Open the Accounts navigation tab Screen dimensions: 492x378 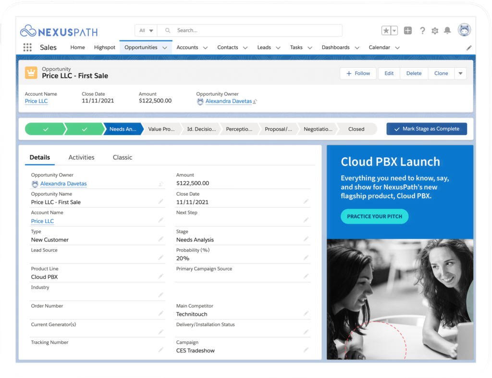click(187, 48)
